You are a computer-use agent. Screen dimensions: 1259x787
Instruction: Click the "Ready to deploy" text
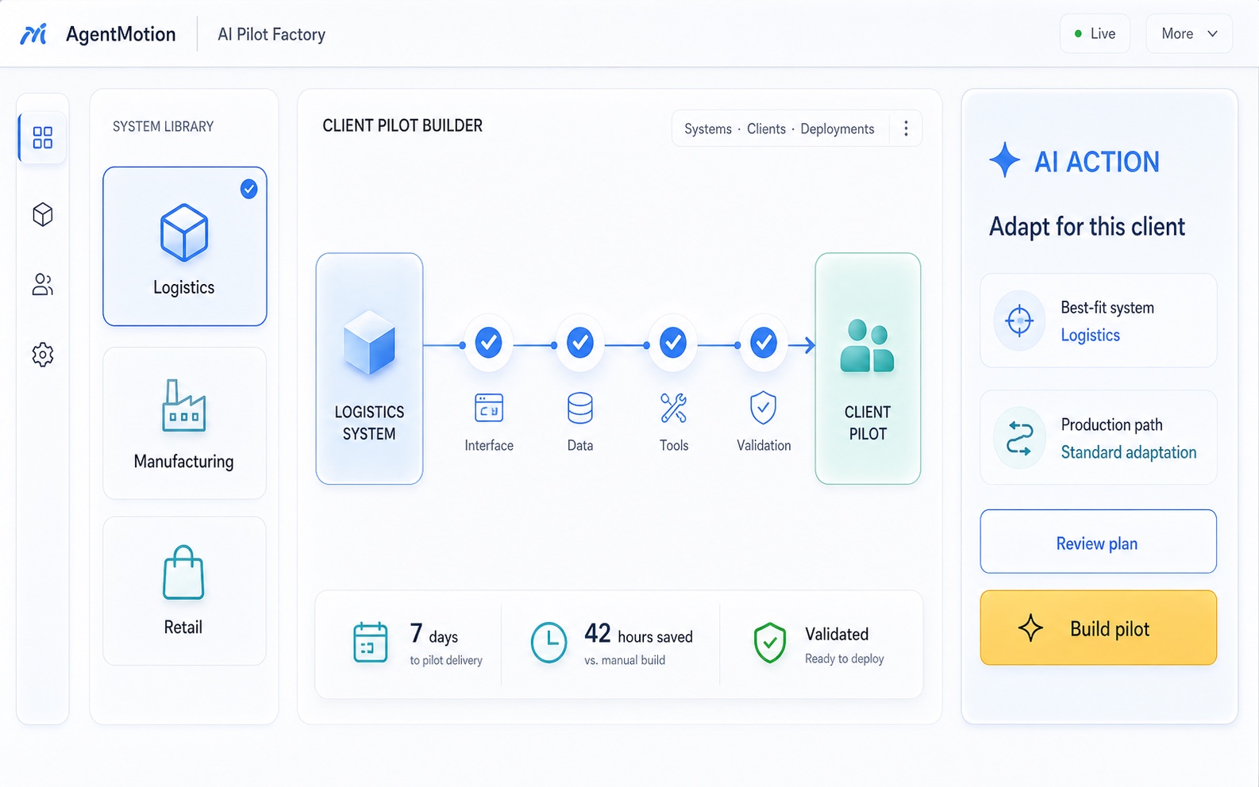tap(845, 658)
